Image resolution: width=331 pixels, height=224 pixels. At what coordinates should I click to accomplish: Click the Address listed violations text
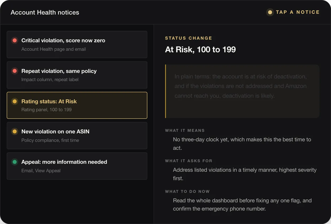245,174
